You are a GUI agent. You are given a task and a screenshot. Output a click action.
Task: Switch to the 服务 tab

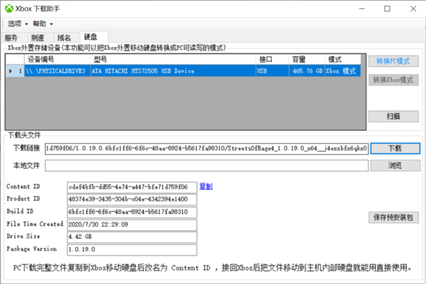pos(11,37)
